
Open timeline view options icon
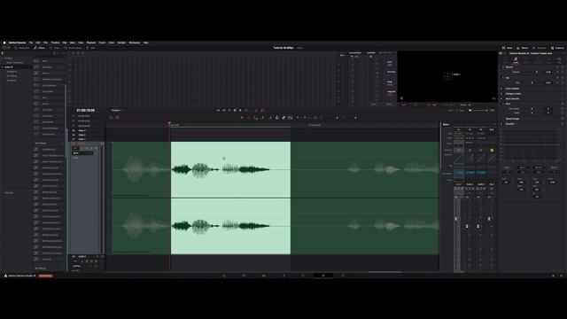pos(112,118)
